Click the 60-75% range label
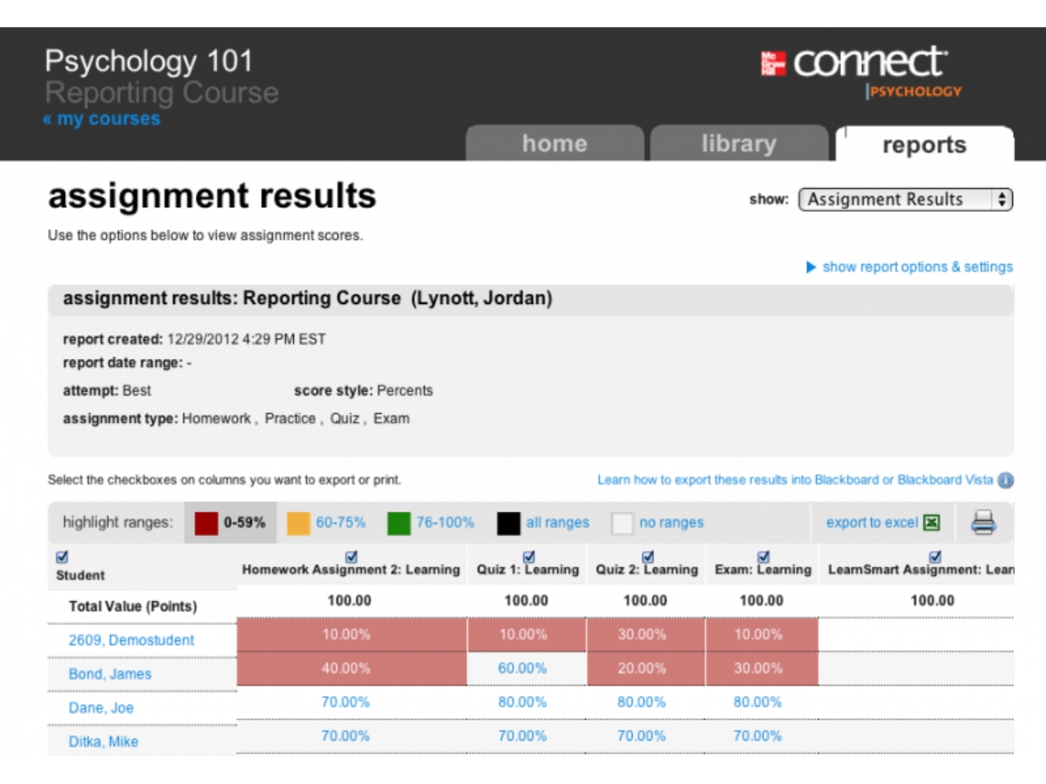This screenshot has height=784, width=1046. [x=341, y=523]
